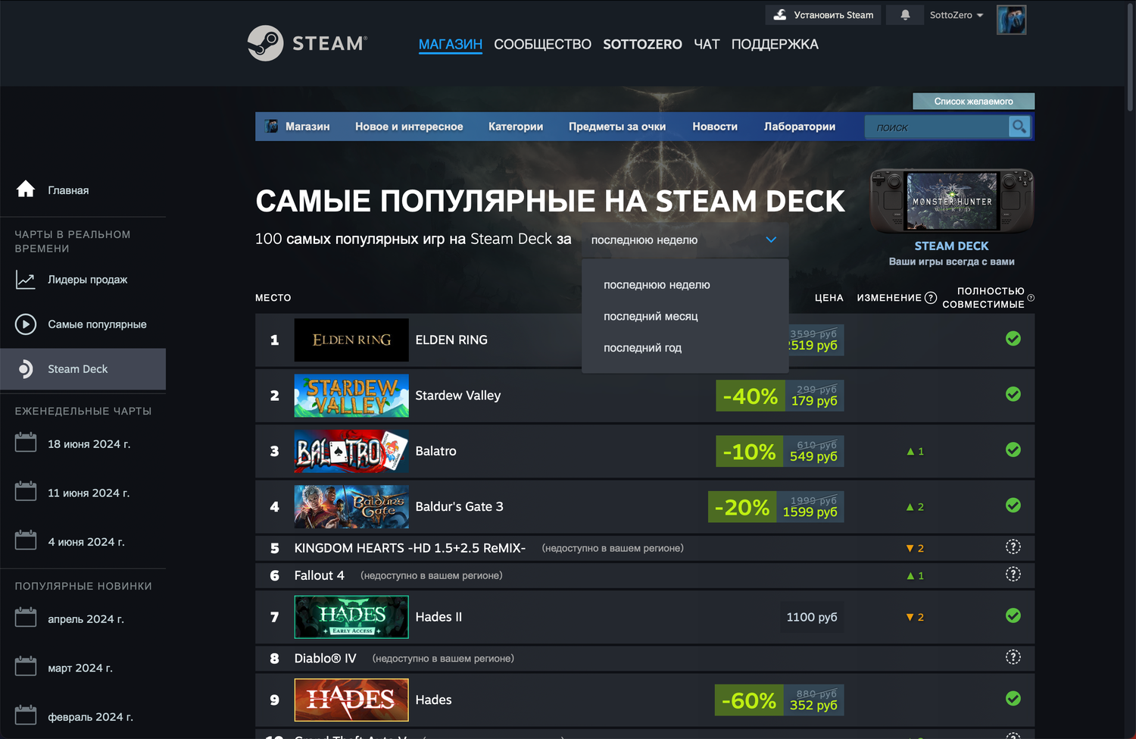Click the page vertical scrollbar
This screenshot has height=739, width=1136.
(x=1130, y=57)
